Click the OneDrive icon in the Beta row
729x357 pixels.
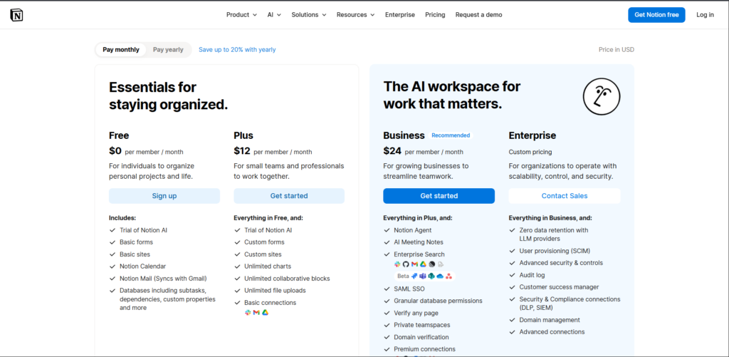[440, 276]
